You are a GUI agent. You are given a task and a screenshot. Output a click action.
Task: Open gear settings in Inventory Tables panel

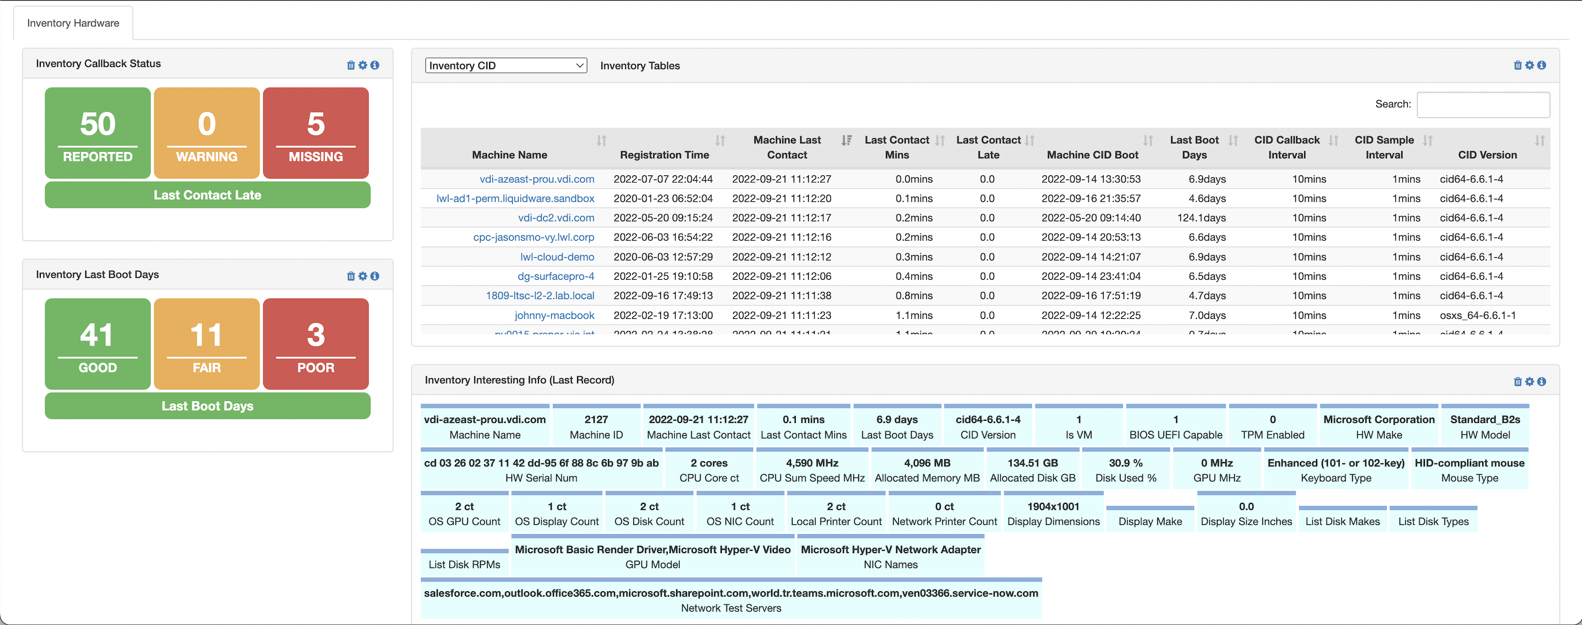tap(1530, 65)
